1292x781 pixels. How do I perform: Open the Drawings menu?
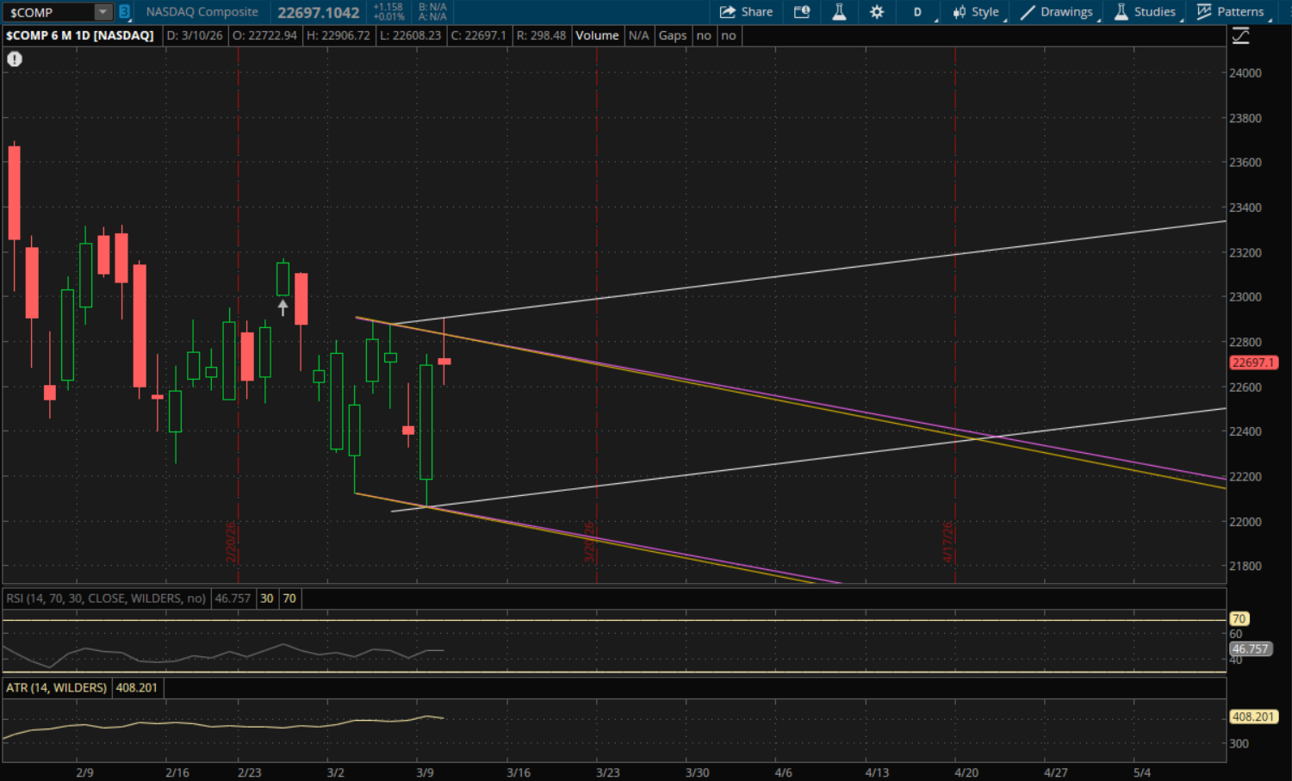point(1057,12)
